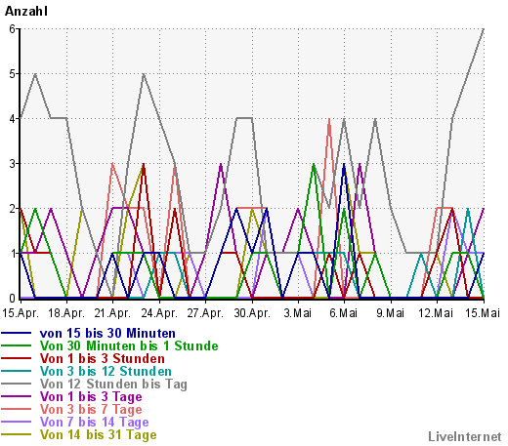Click the y-axis value '2'
The width and height of the screenshot is (508, 446).
[x=13, y=209]
